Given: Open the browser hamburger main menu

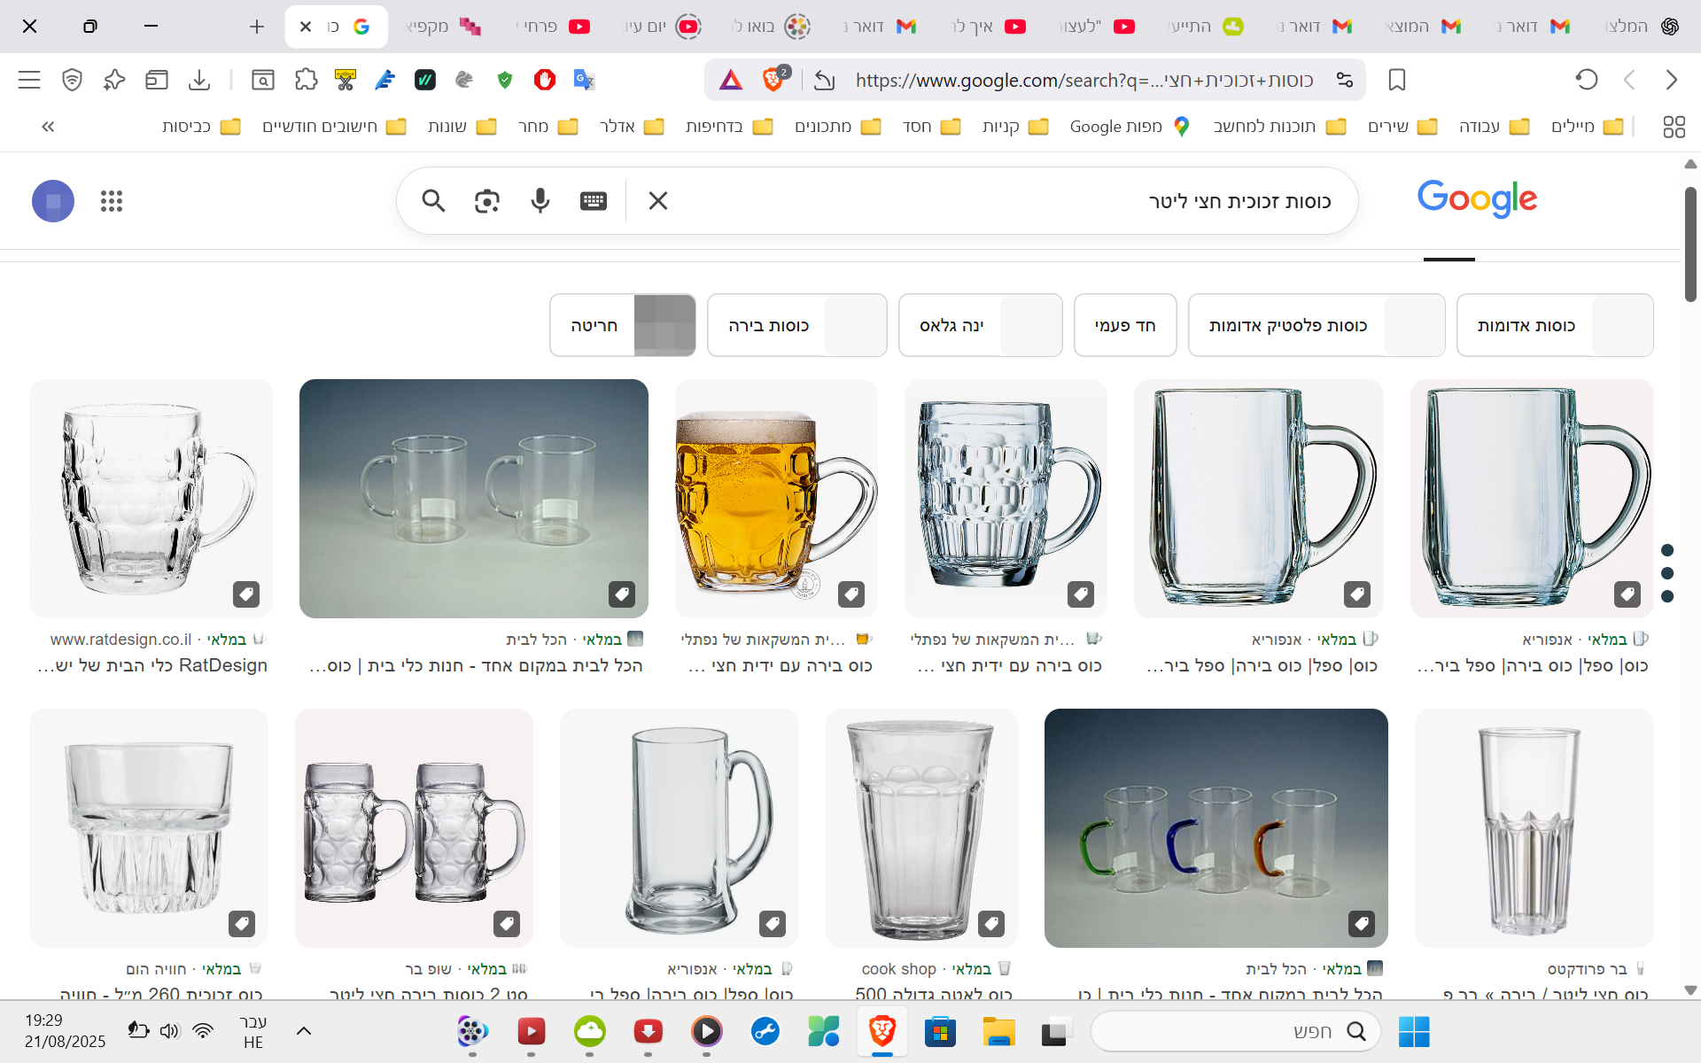Looking at the screenshot, I should click(29, 80).
